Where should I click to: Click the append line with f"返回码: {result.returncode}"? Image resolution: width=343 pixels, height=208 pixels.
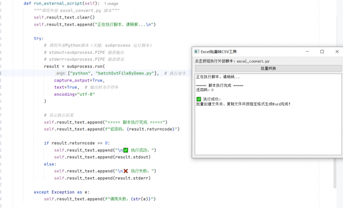pyautogui.click(x=111, y=129)
